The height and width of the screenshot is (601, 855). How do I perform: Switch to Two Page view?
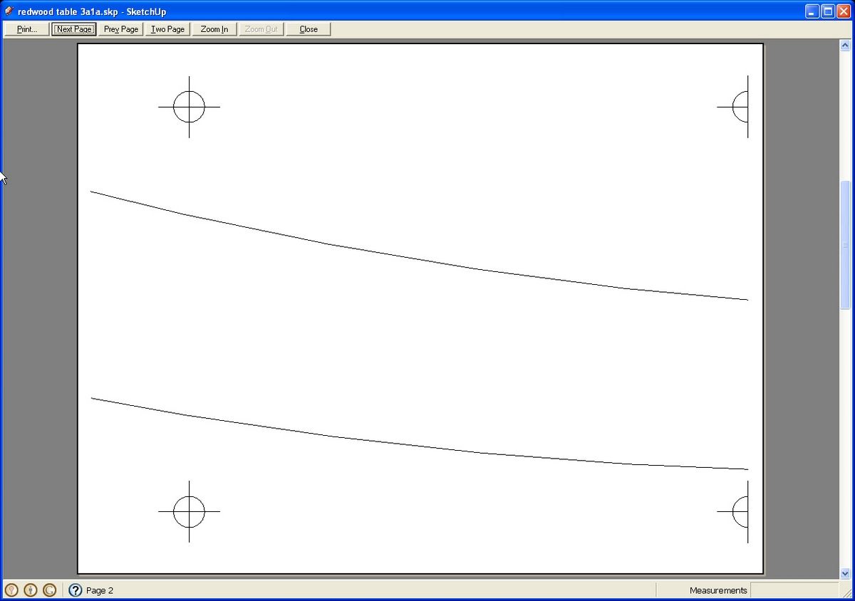point(168,29)
